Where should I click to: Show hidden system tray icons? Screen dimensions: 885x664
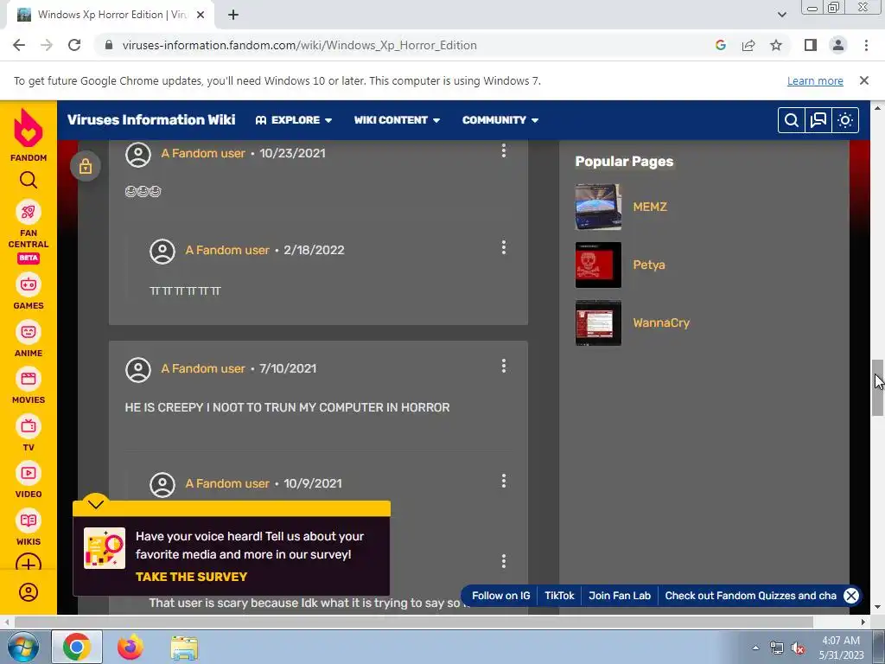click(755, 648)
